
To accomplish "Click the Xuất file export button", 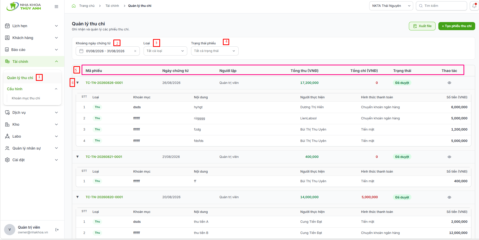I will [x=422, y=26].
